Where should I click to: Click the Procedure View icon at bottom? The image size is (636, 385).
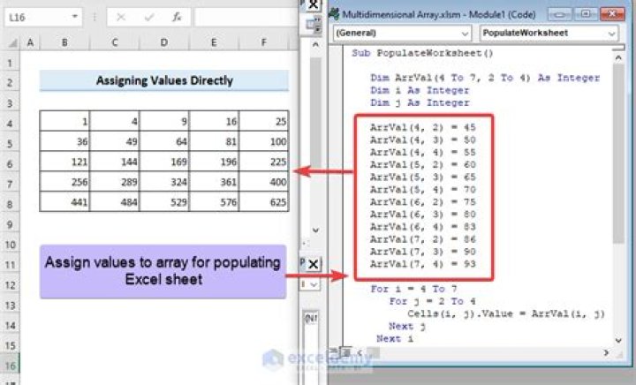tap(333, 351)
